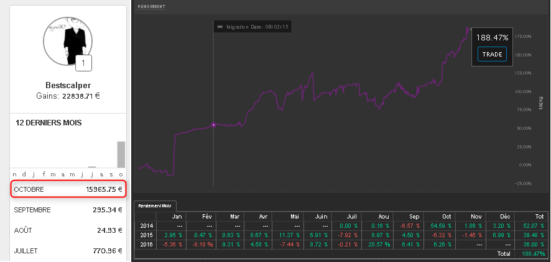Viewport: 551px width, 262px height.
Task: Select the SEPTEMBRE monthly gains row
Action: [x=68, y=210]
